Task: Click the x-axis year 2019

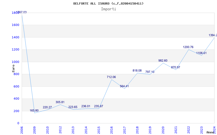Action: [x=150, y=130]
